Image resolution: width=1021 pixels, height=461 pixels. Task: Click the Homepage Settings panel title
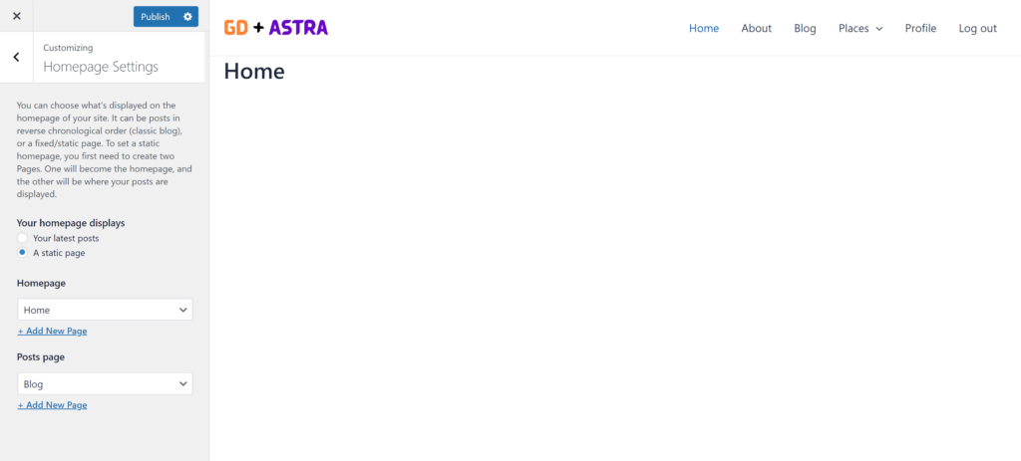pos(101,67)
